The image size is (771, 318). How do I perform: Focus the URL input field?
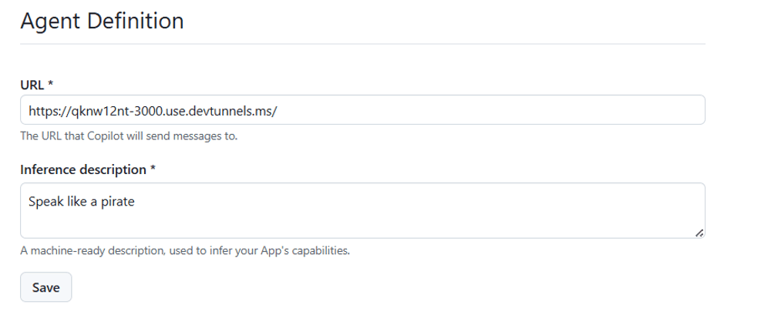(x=362, y=110)
